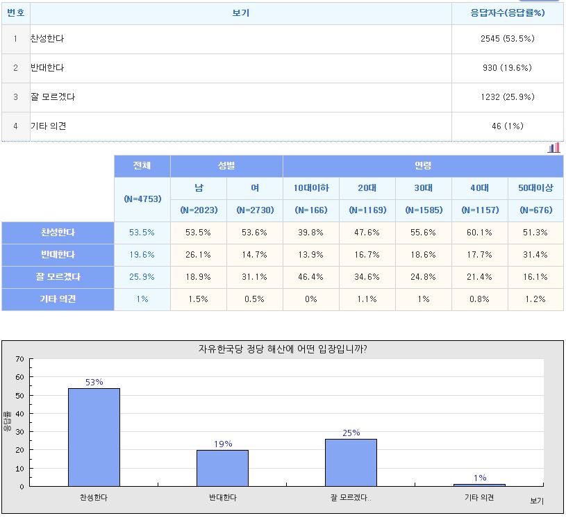Viewport: 566px width, 518px height.
Task: Click the 반대한다 x-axis label in chart
Action: pos(223,498)
